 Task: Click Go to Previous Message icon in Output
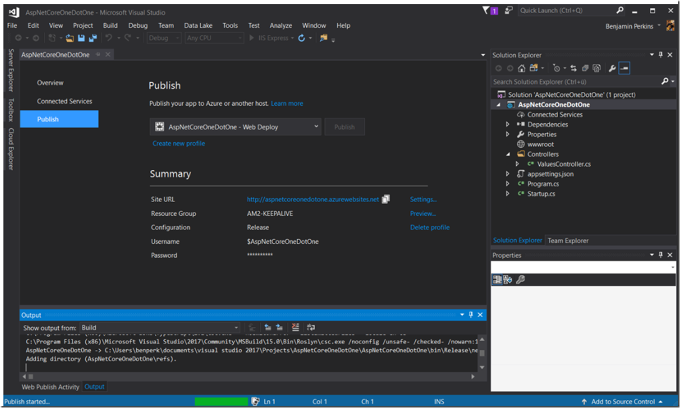click(x=268, y=328)
